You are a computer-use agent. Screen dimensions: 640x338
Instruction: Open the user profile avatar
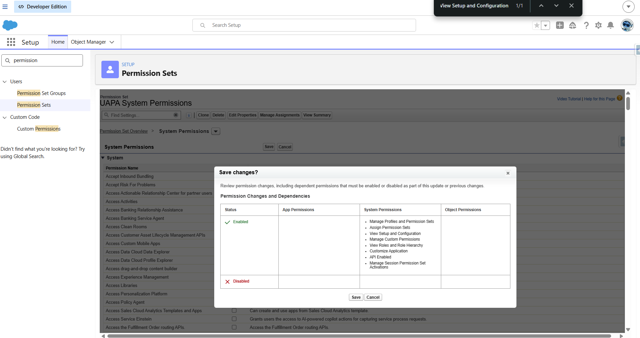(x=627, y=25)
